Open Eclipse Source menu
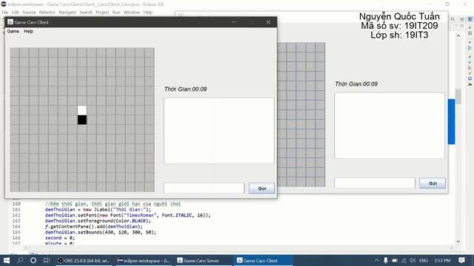Image resolution: width=474 pixels, height=266 pixels. pos(29,13)
